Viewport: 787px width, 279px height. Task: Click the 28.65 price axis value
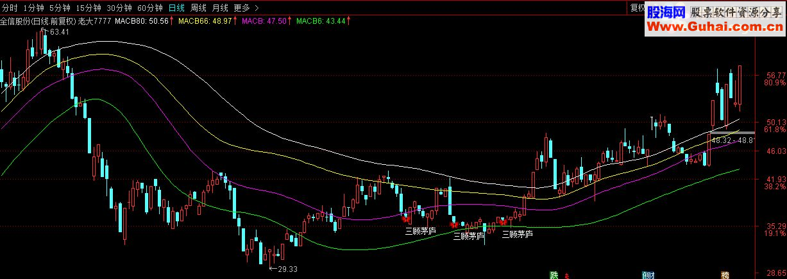[775, 273]
